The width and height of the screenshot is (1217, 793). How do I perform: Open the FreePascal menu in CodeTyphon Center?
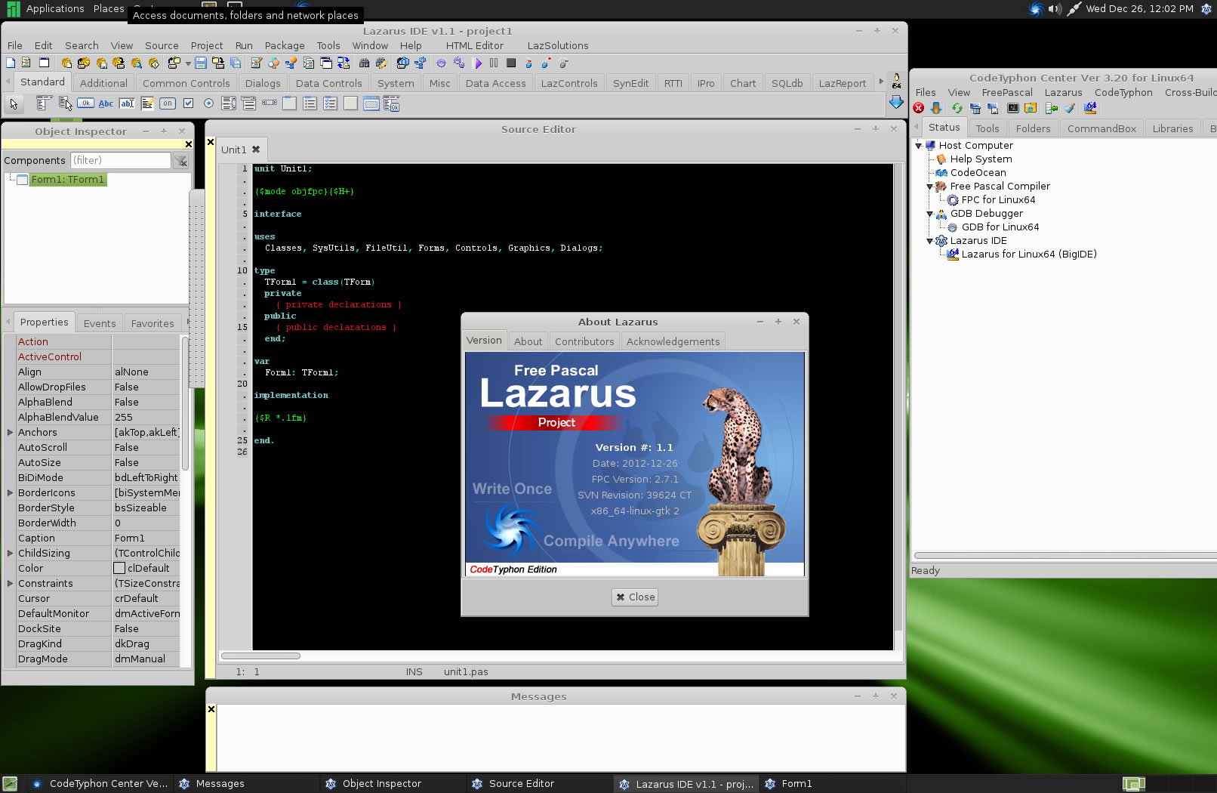tap(1007, 92)
